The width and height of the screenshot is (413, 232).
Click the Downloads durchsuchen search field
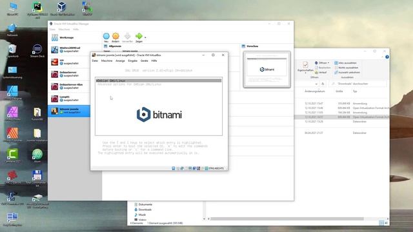click(x=358, y=84)
